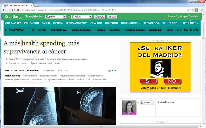Open the COMUNICACIÓN section
This screenshot has width=206, height=128.
(131, 23)
